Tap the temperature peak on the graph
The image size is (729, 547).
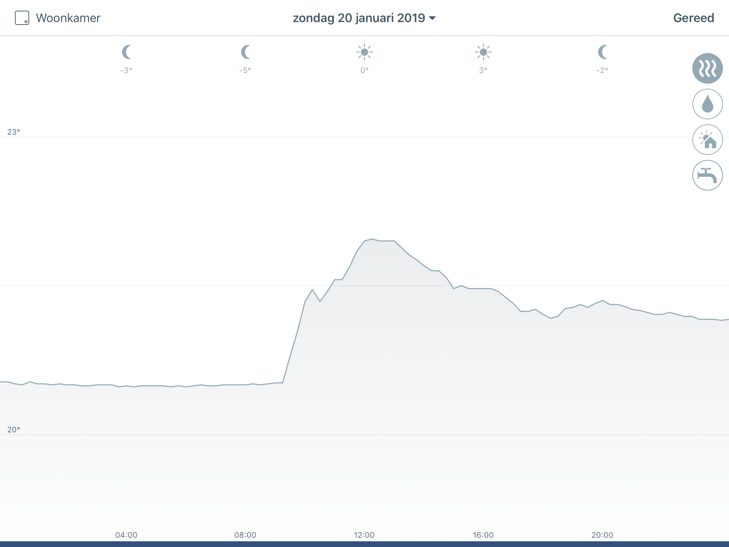[x=372, y=239]
